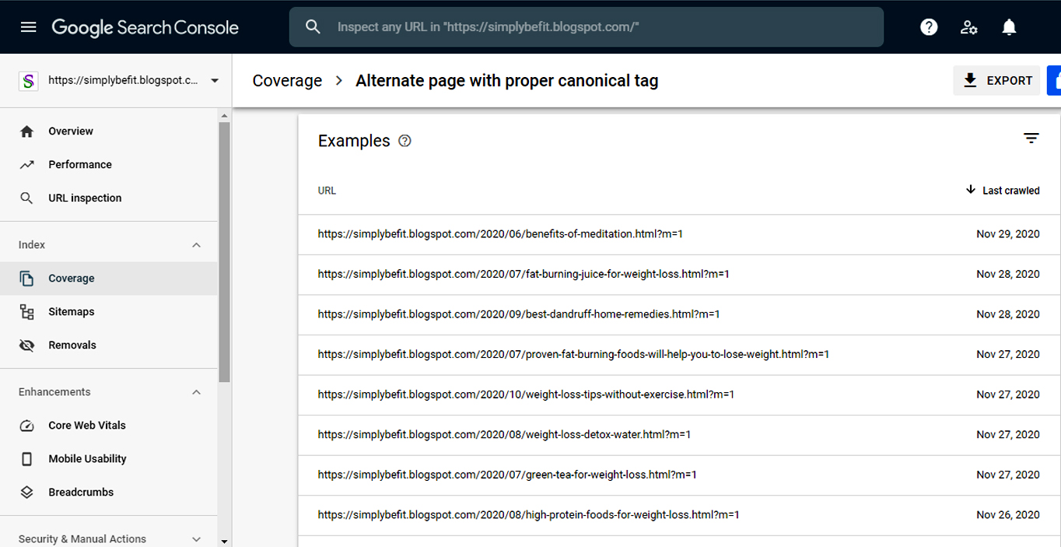This screenshot has height=547, width=1061.
Task: Select the fat-burning-juice-for-weight-loss URL row
Action: pyautogui.click(x=678, y=275)
